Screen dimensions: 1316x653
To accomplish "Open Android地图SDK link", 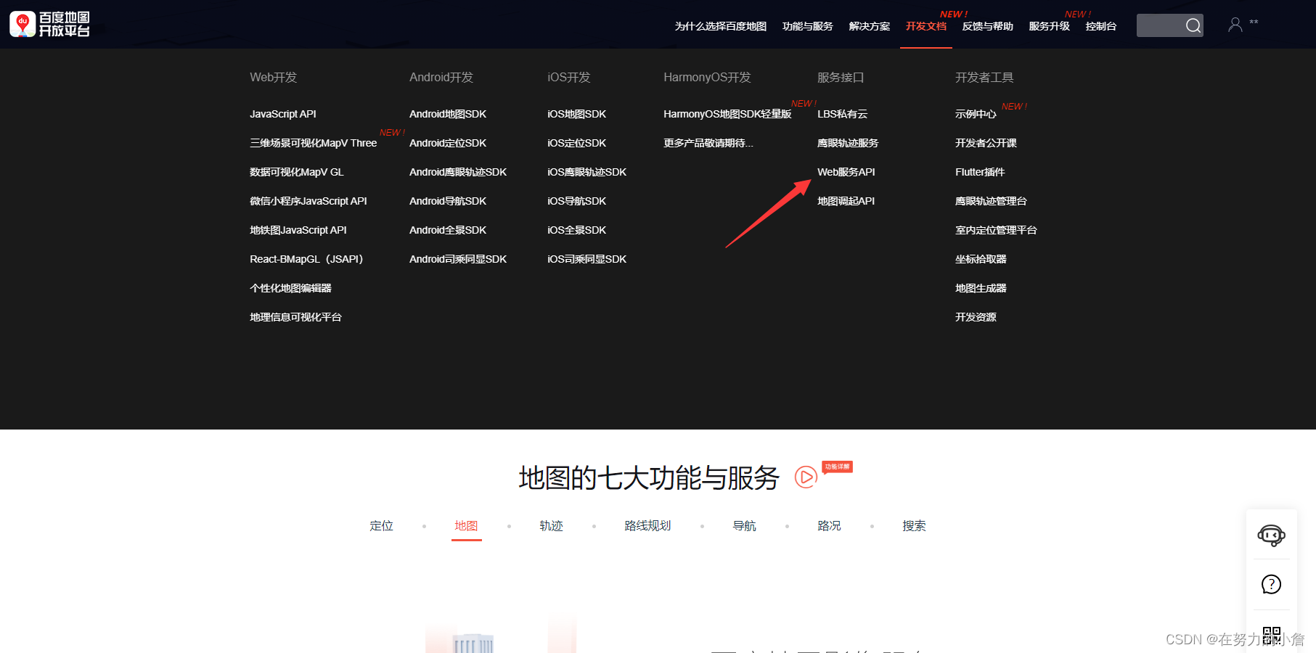I will (x=448, y=114).
